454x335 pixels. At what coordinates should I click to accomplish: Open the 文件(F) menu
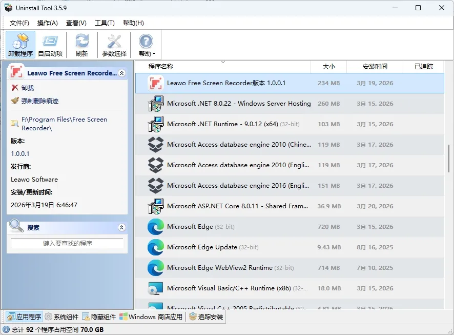point(19,23)
